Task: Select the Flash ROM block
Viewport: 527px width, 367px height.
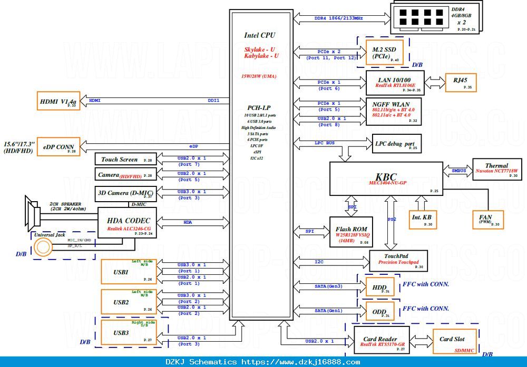Action: pyautogui.click(x=351, y=232)
